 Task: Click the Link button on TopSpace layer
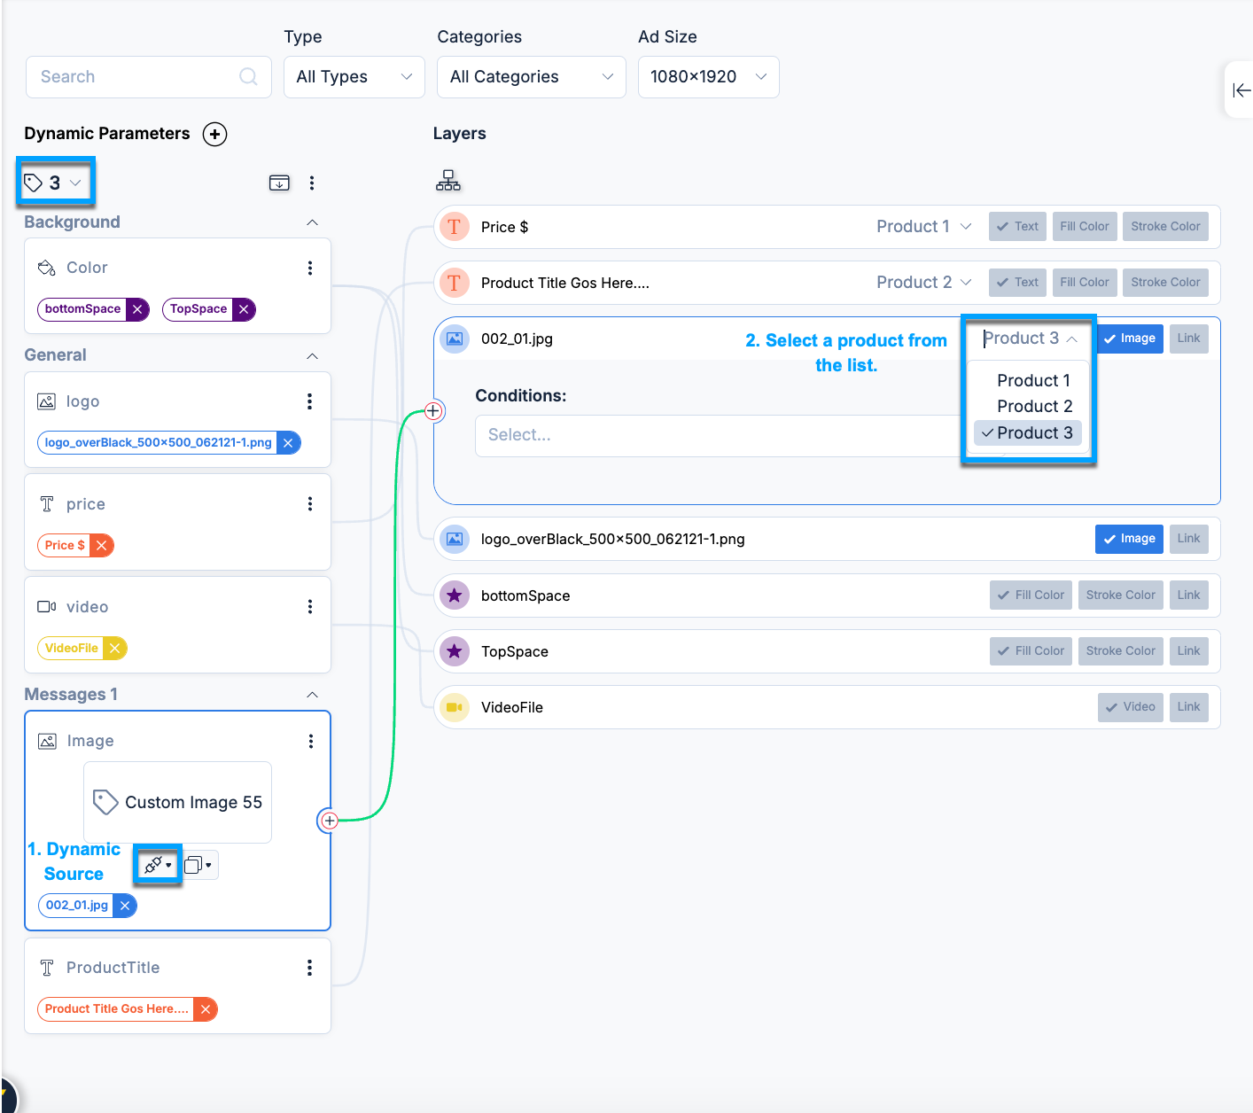coord(1188,651)
